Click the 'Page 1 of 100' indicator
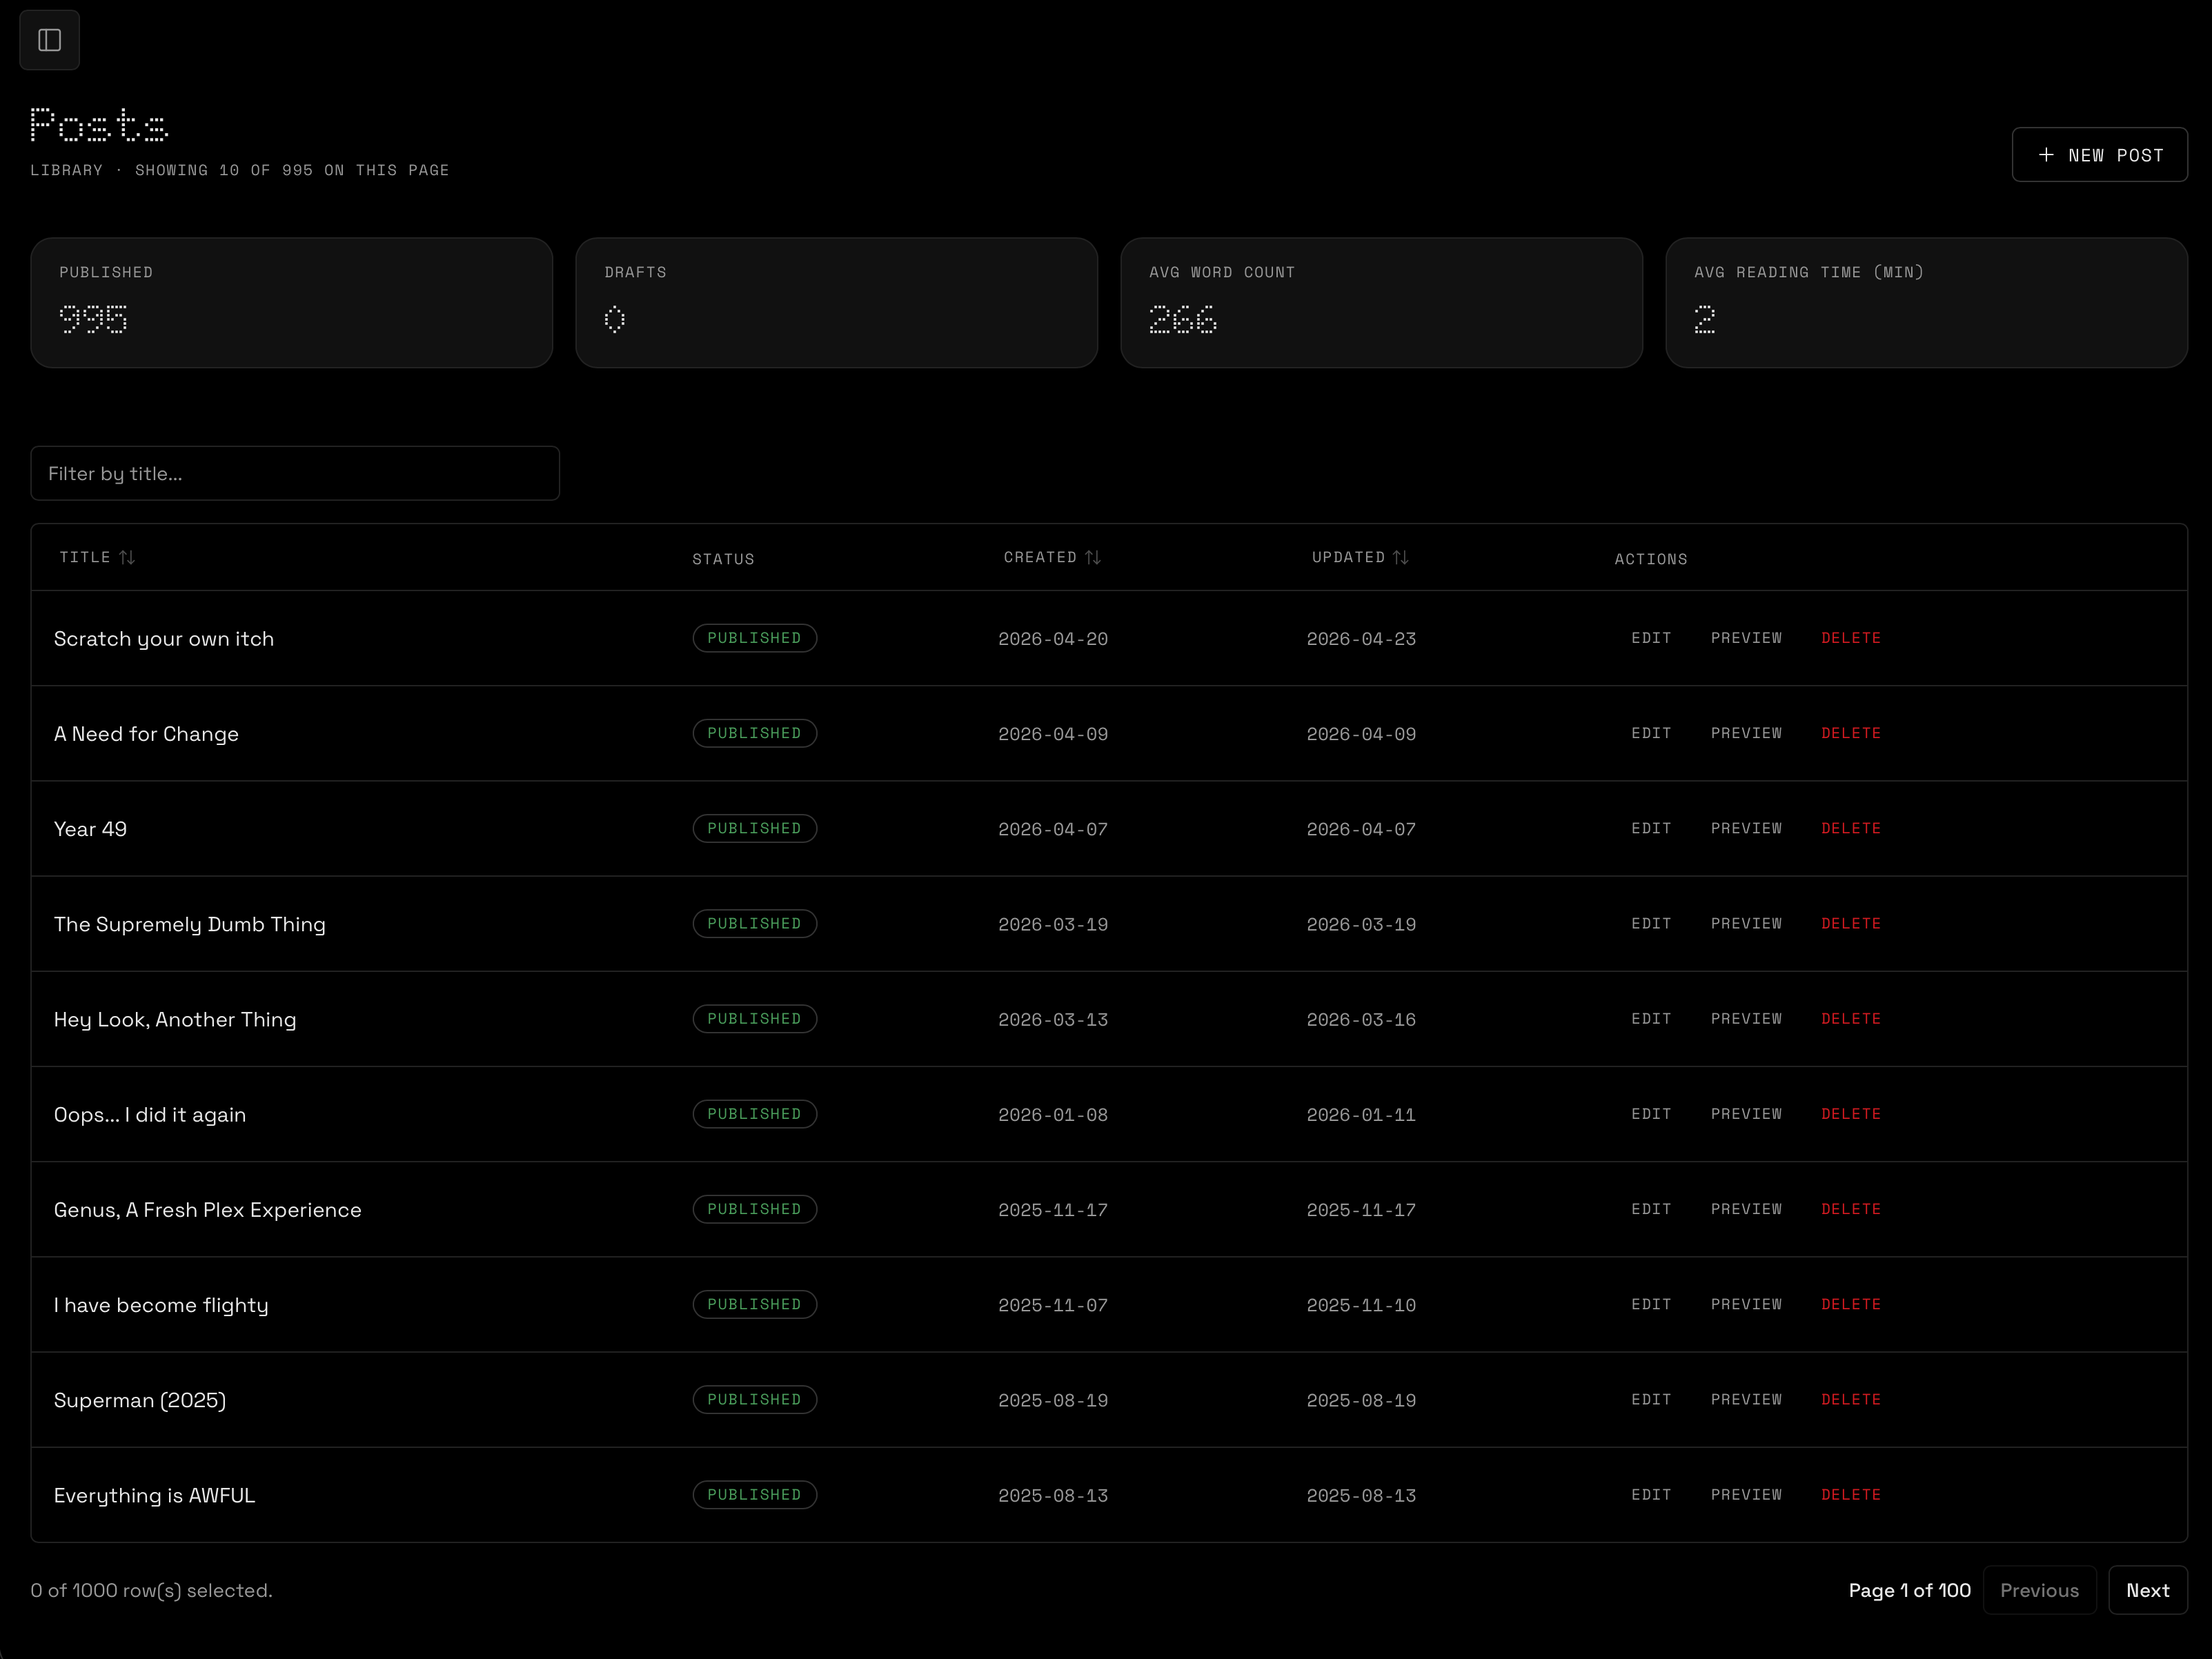This screenshot has width=2212, height=1659. tap(1909, 1590)
